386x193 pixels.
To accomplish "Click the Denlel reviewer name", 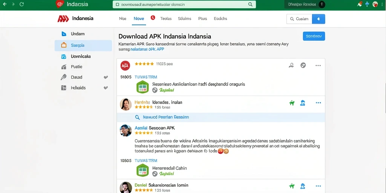I will pos(141,185).
